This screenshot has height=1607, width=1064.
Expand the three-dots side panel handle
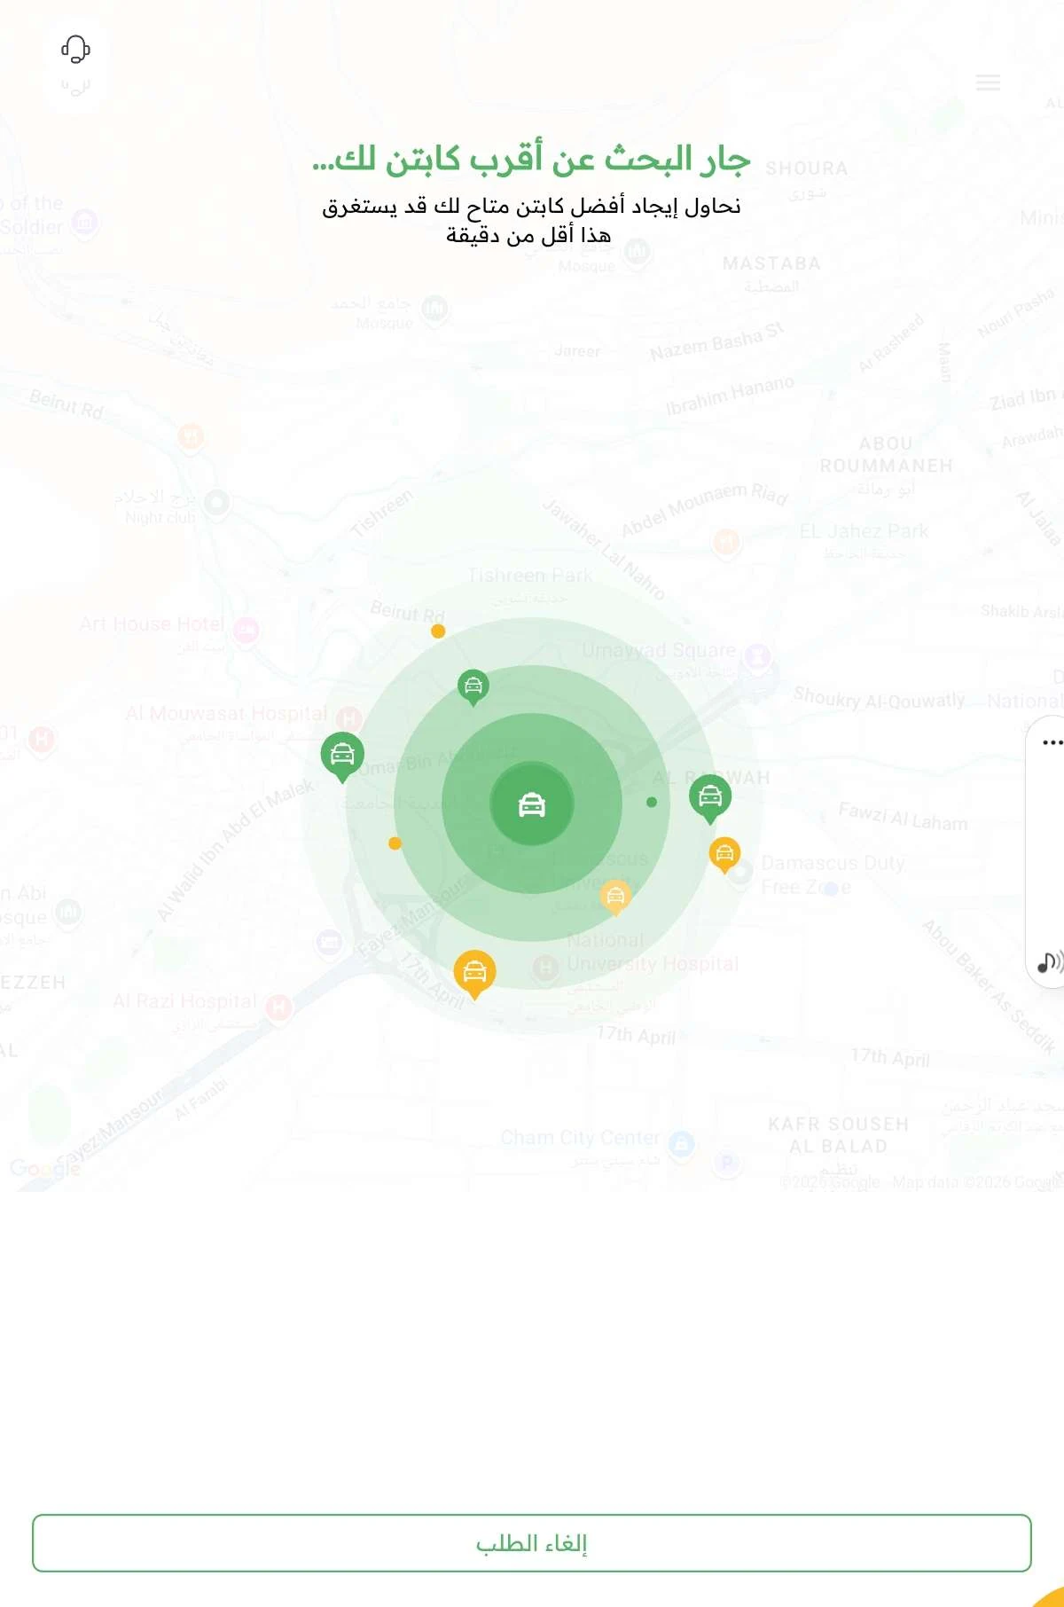[x=1052, y=742]
